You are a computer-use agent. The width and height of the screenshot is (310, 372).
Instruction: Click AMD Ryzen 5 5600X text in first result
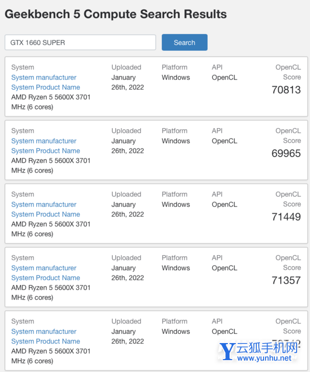tap(51, 97)
